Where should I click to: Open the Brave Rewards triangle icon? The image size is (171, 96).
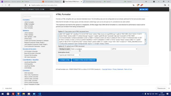[x=142, y=5]
